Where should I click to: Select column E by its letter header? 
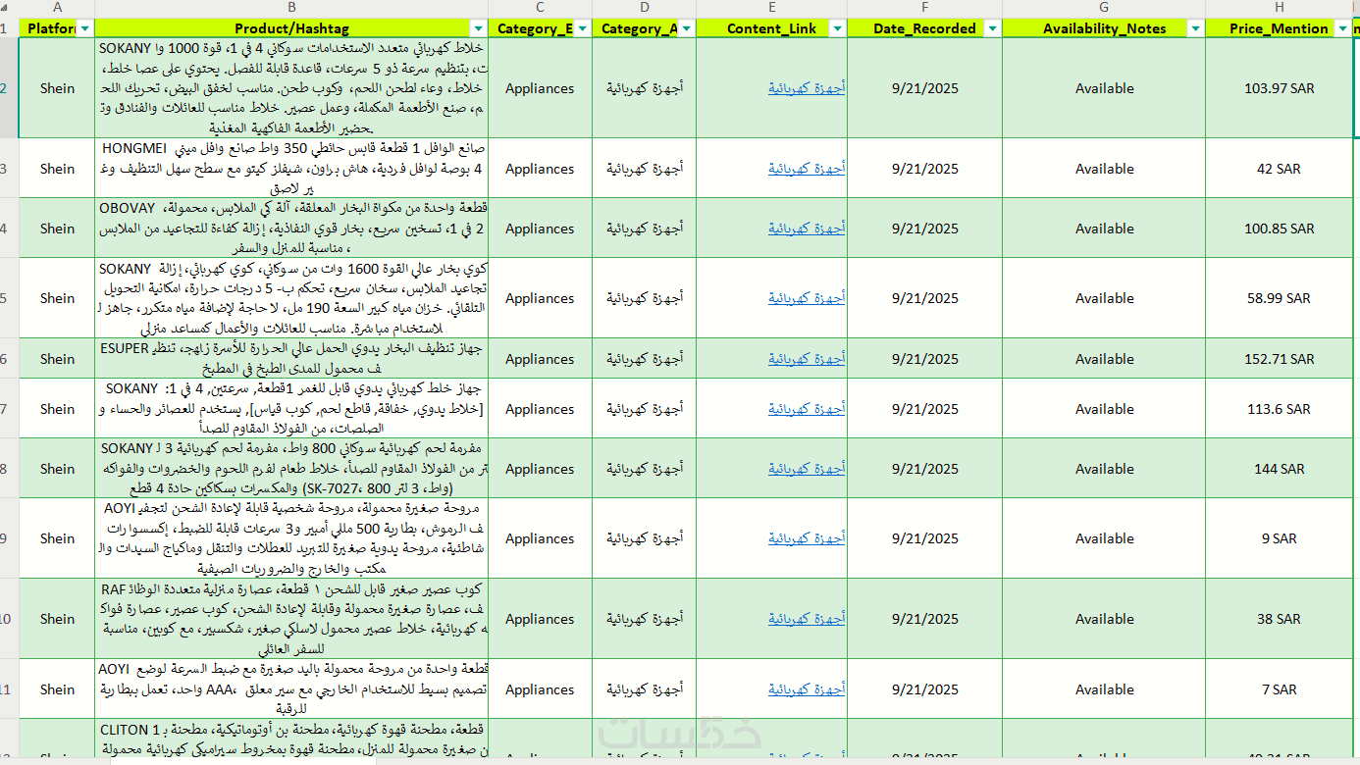point(771,8)
